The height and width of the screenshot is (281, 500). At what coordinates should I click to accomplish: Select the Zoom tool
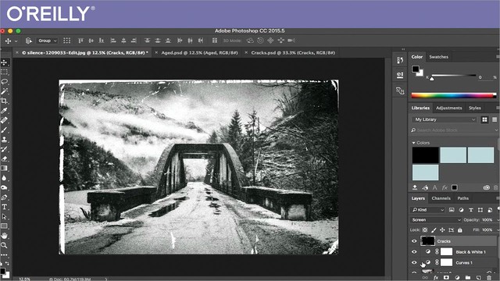coord(5,245)
